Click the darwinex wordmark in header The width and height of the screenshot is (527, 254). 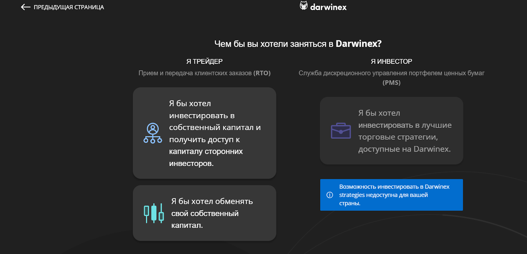pos(328,7)
